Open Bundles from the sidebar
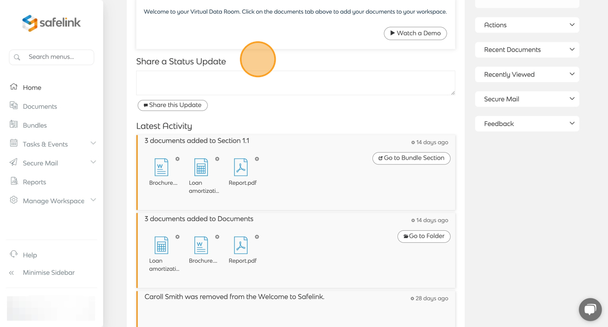The height and width of the screenshot is (327, 608). point(35,125)
